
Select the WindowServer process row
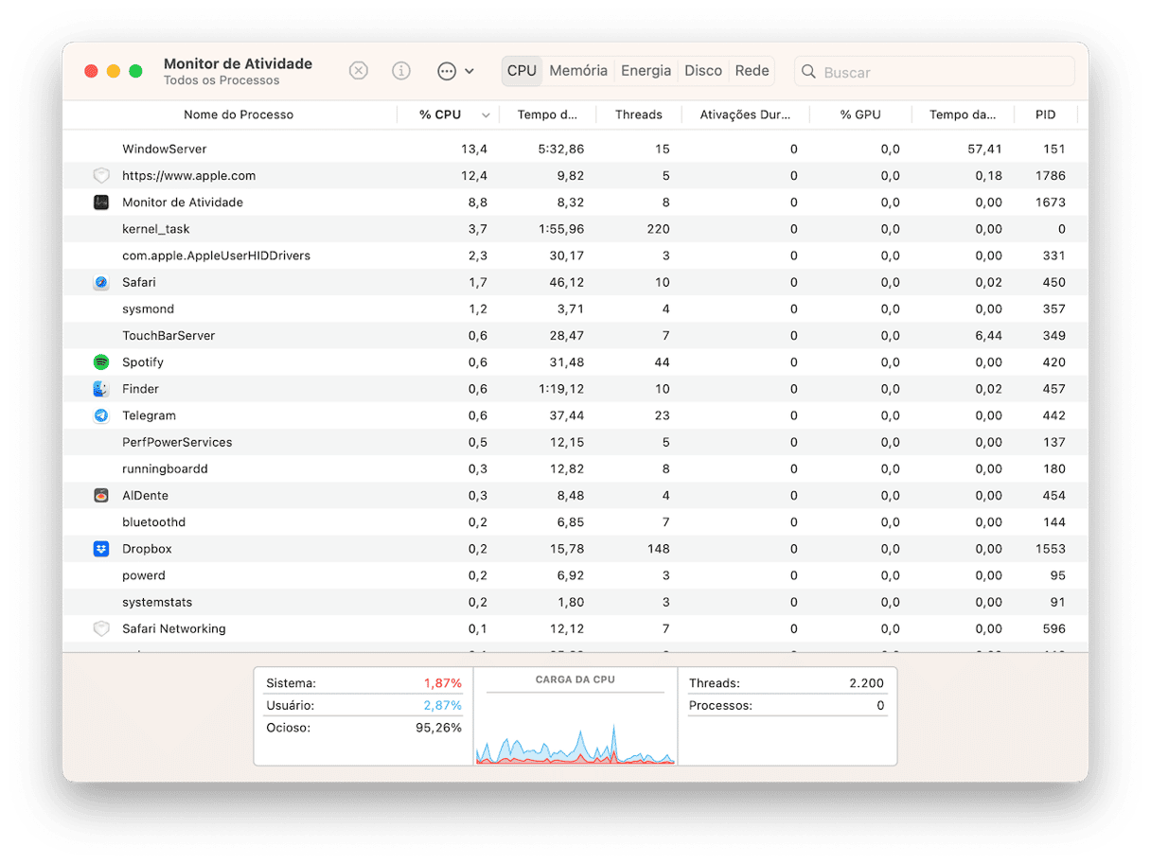pyautogui.click(x=575, y=150)
